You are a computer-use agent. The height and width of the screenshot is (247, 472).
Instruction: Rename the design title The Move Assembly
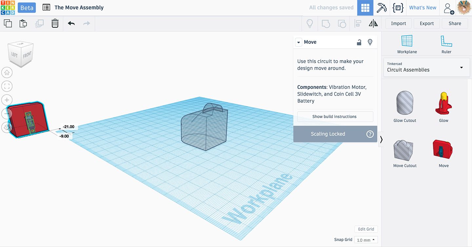coord(79,8)
